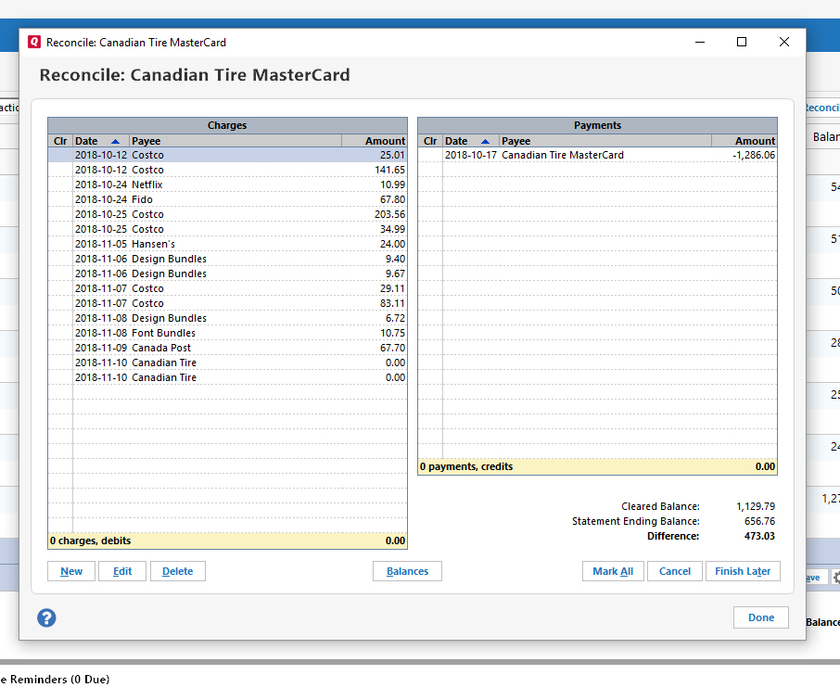Sort Payments list by Date arrow
840x687 pixels.
[x=485, y=141]
